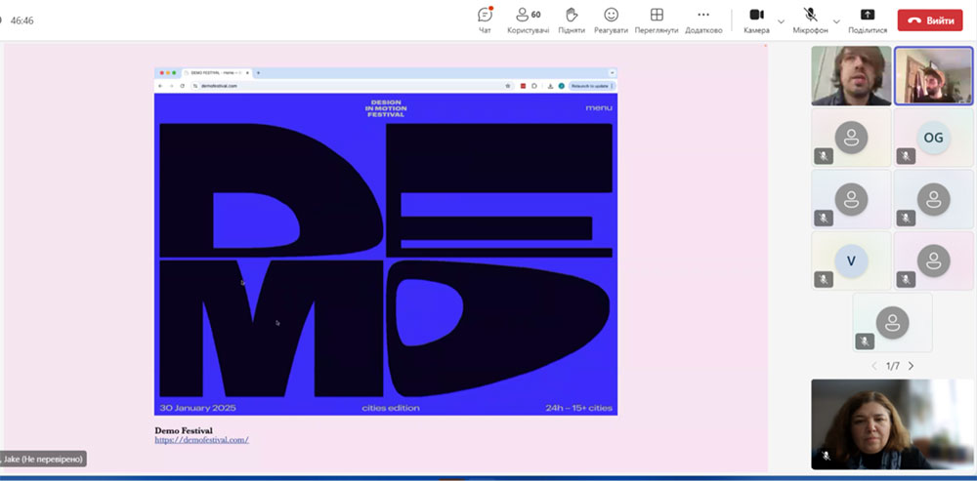
Task: Open the Чат panel
Action: point(485,20)
